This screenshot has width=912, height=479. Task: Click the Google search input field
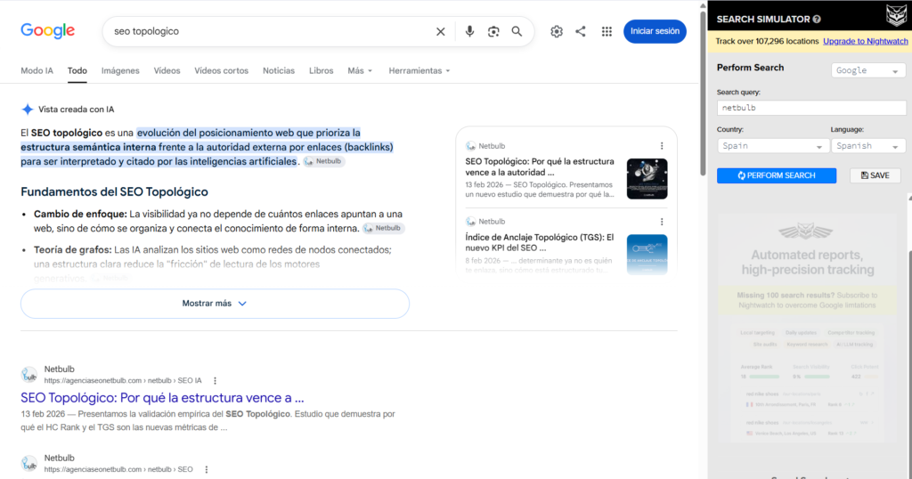271,31
